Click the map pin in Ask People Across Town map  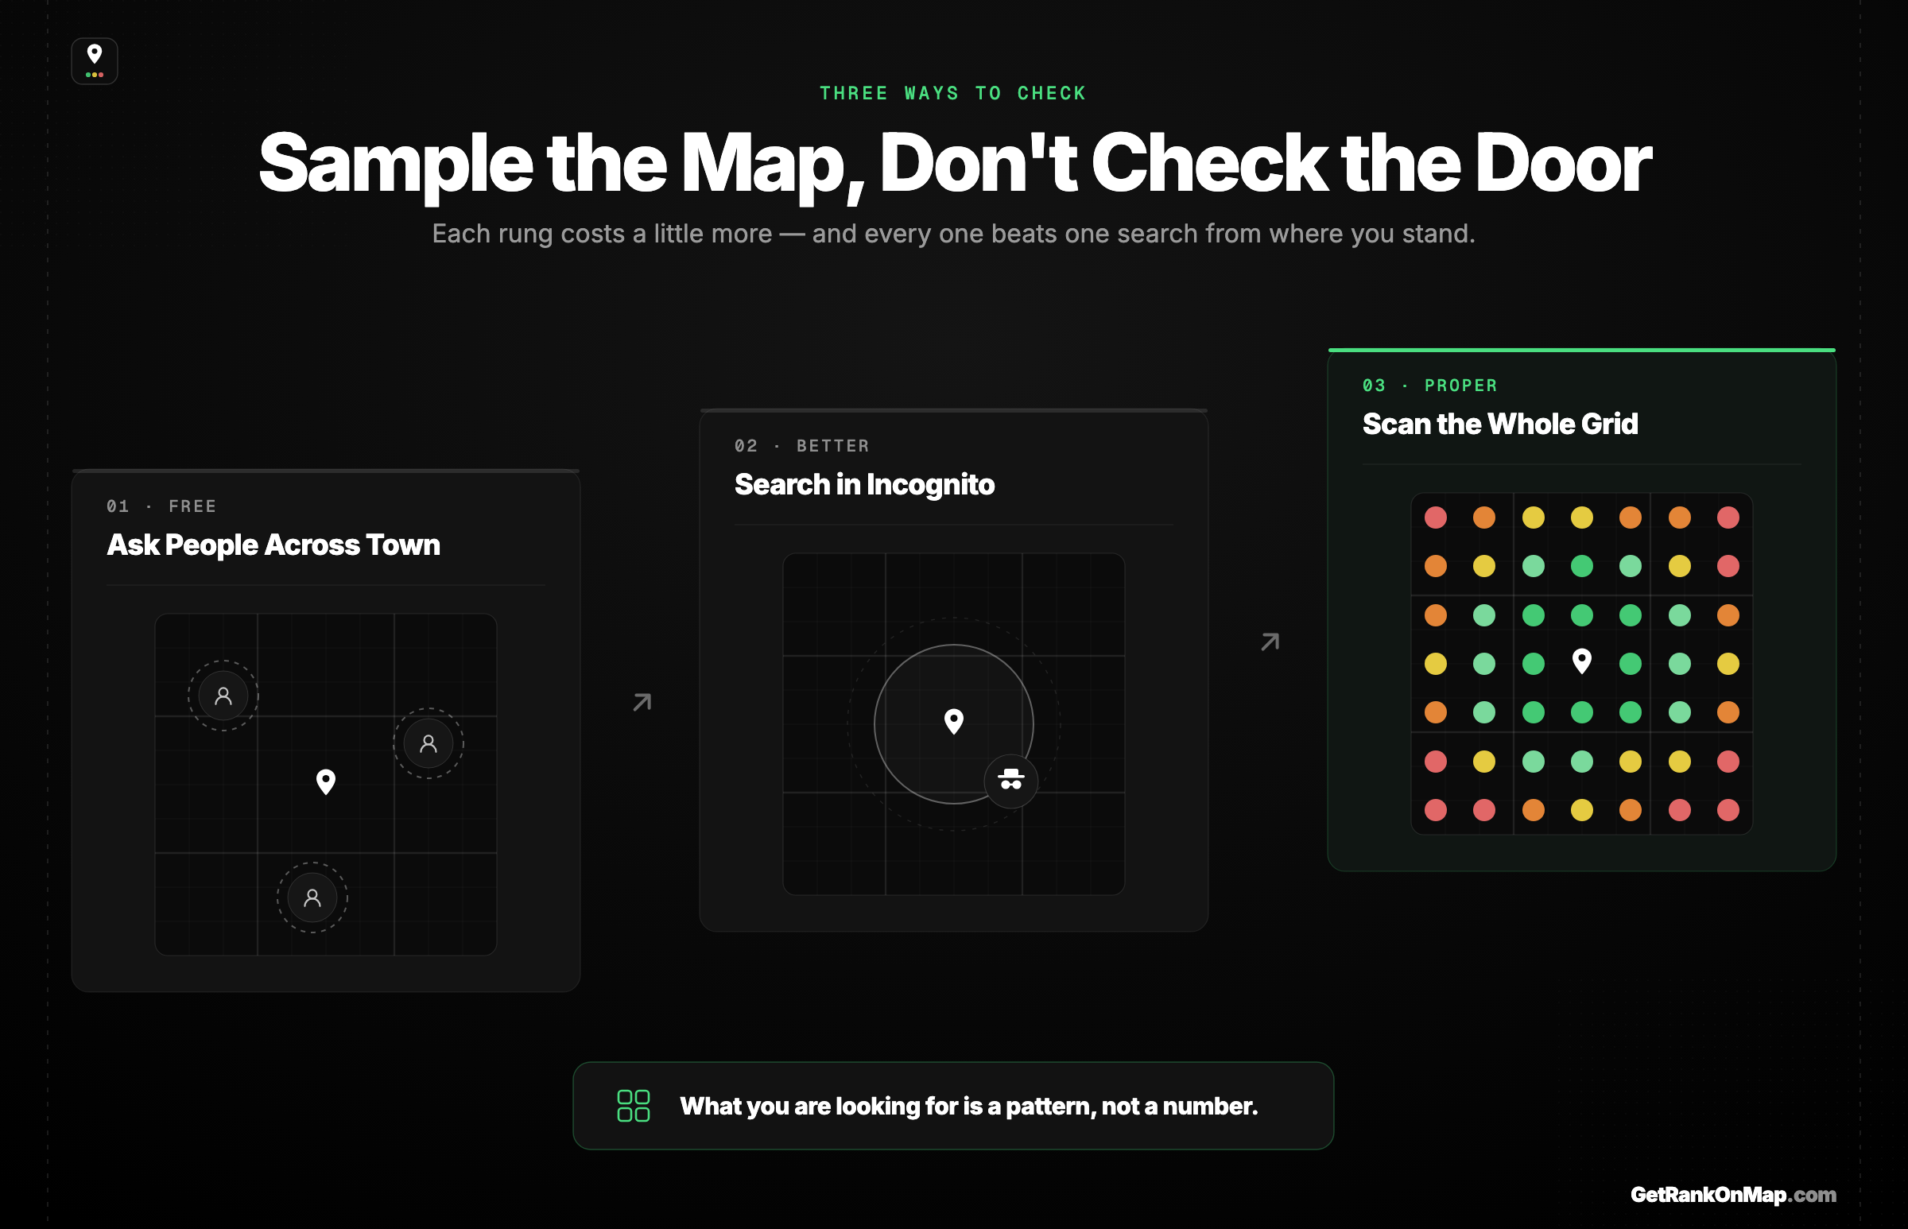[x=326, y=782]
